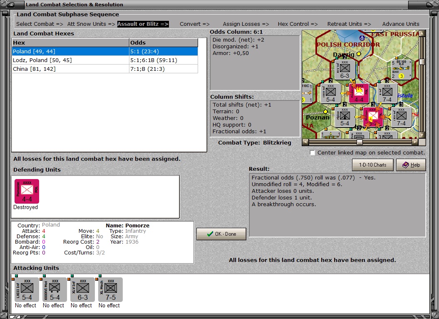Click the Die mod. (net): +2 line
This screenshot has height=319, width=439.
coord(238,40)
